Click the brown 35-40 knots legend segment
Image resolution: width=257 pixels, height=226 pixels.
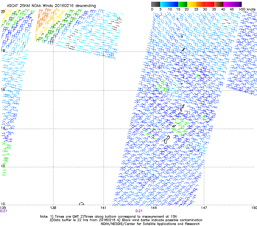(219, 4)
